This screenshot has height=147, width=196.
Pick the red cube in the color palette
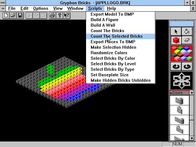[174, 48]
